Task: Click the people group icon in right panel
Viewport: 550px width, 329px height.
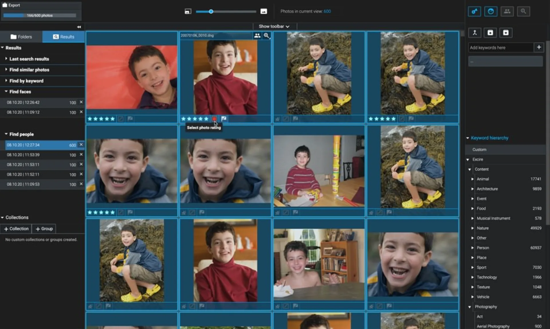Action: coord(507,11)
